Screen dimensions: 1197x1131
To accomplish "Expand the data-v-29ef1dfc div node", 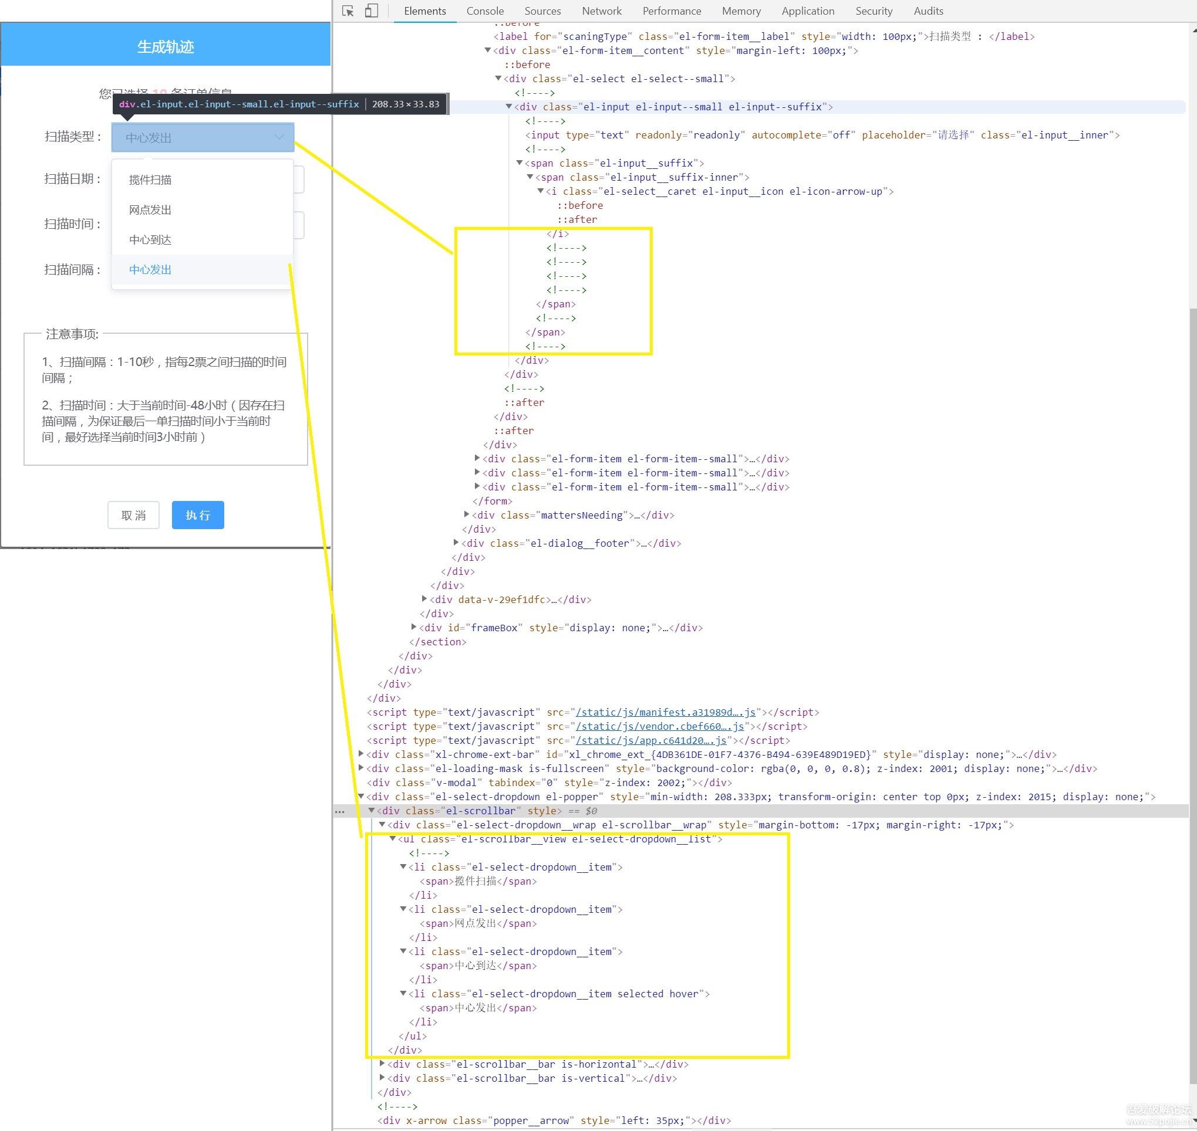I will pyautogui.click(x=424, y=599).
